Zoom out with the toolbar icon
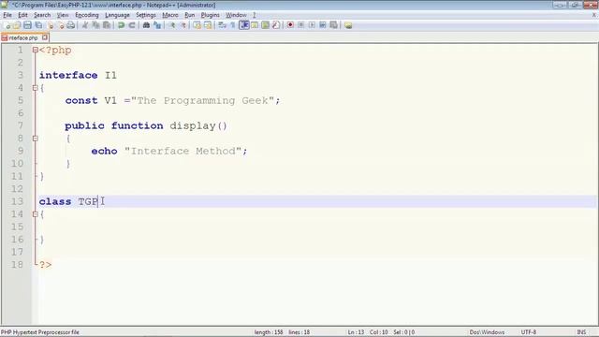 coord(183,25)
